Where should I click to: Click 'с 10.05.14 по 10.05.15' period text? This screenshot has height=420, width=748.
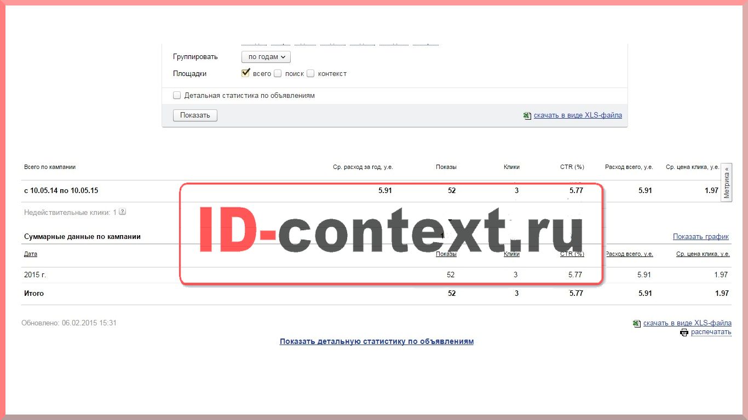pyautogui.click(x=61, y=191)
